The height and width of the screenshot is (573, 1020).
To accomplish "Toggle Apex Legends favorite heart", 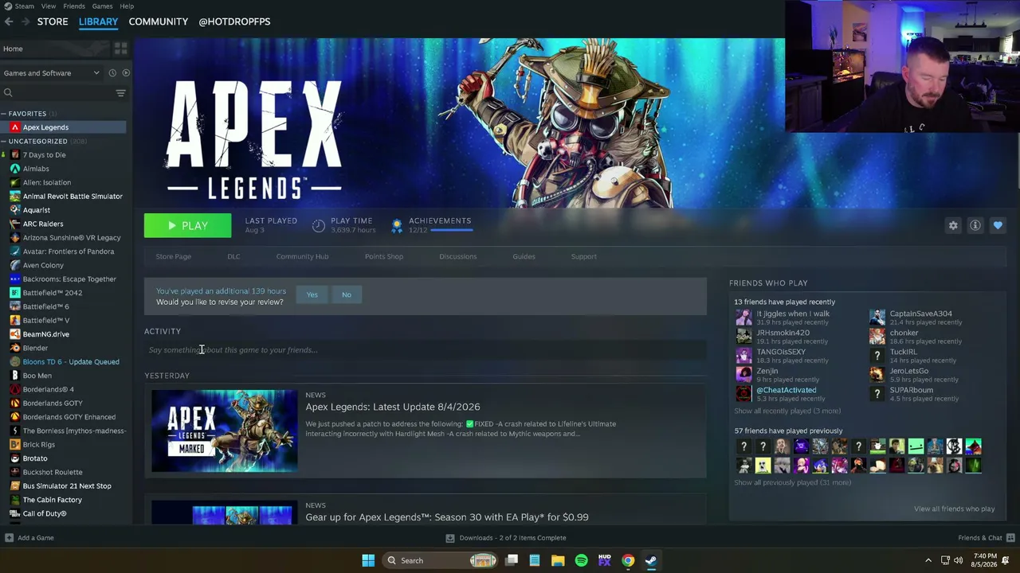I will point(998,225).
